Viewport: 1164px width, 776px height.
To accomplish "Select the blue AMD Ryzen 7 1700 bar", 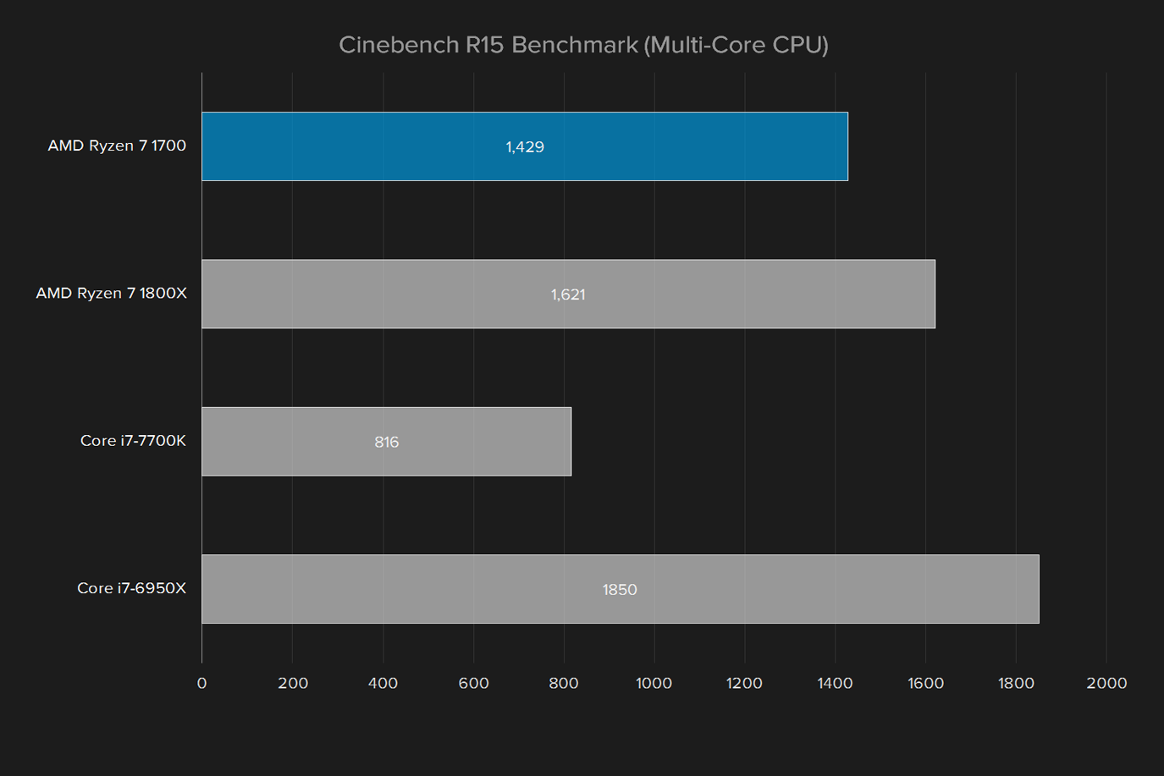I will click(525, 146).
